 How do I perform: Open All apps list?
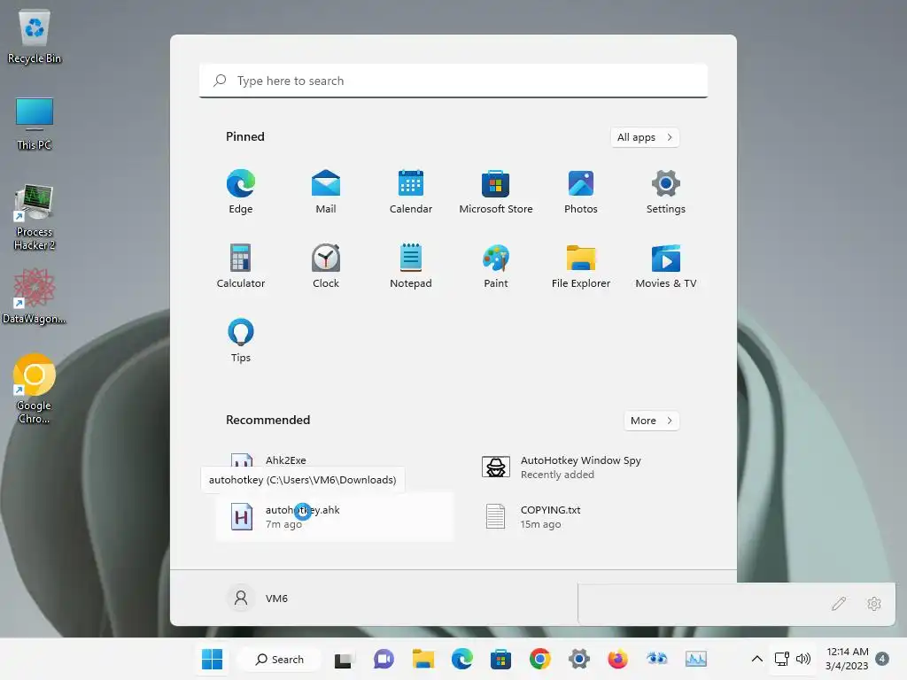click(x=645, y=137)
